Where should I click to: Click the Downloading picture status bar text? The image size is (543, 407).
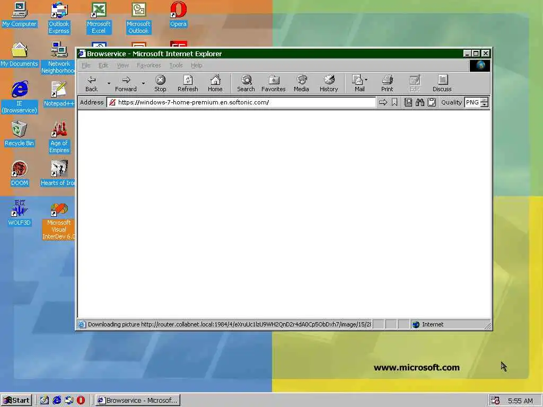tap(229, 324)
